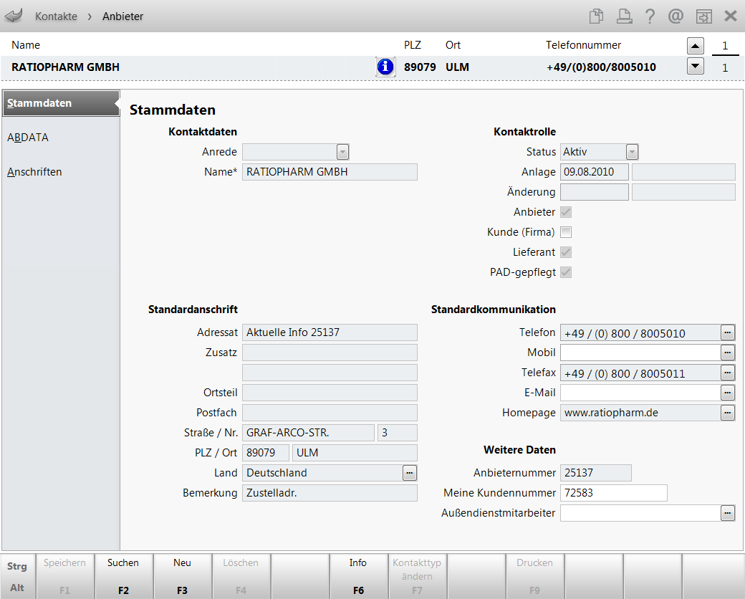Click the Meine Kundennummer field 72583

614,493
